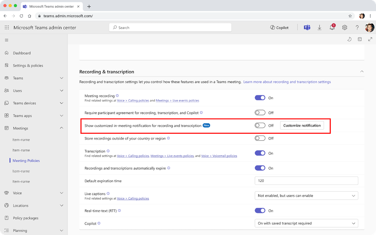This screenshot has width=376, height=235.
Task: Open the Copilot setting dropdown
Action: 306,223
